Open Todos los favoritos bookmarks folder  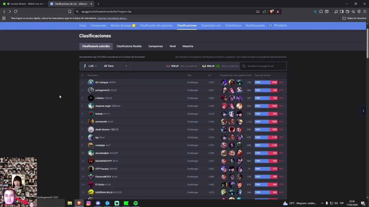(354, 18)
